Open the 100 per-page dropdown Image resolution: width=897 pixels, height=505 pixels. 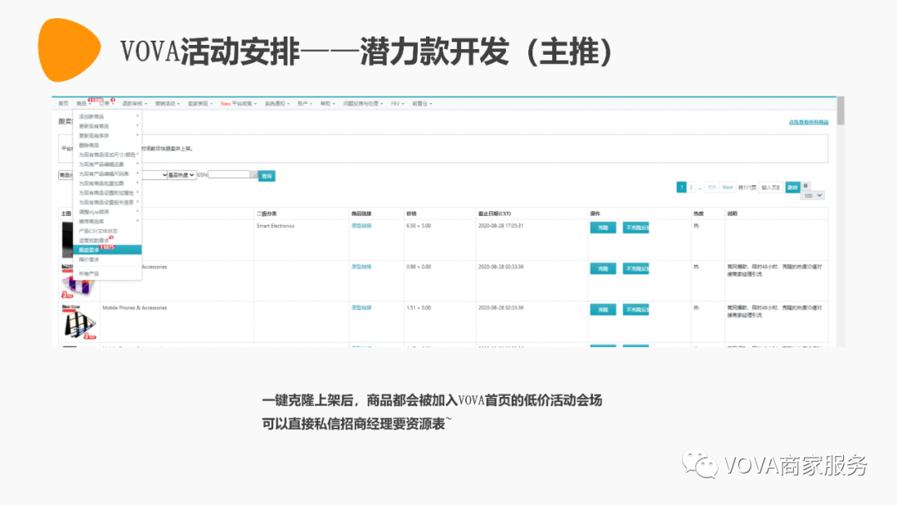(812, 195)
